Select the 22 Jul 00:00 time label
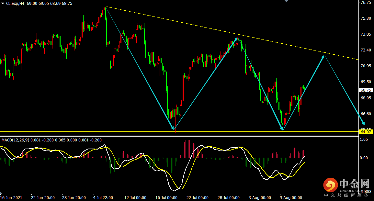The image size is (374, 201). 198,198
